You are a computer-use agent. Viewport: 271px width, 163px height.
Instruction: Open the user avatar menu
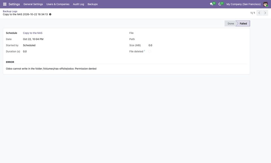265,4
